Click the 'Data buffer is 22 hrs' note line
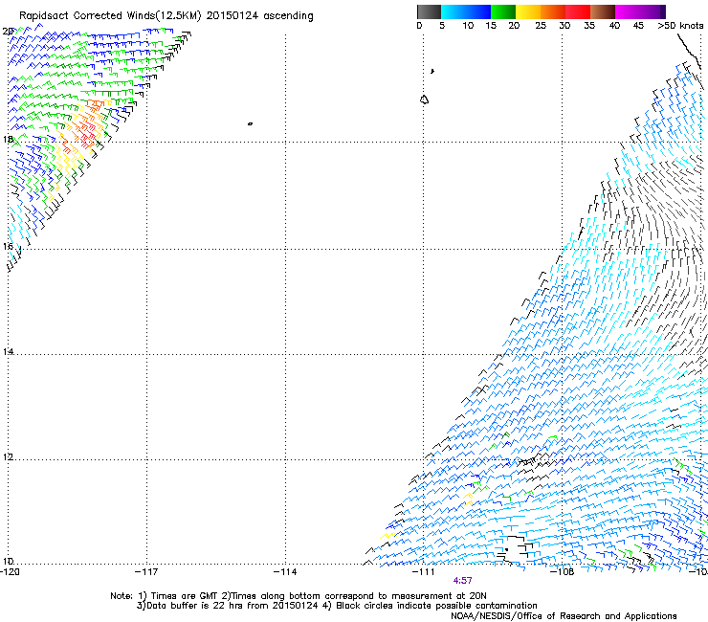This screenshot has width=708, height=622. point(337,606)
